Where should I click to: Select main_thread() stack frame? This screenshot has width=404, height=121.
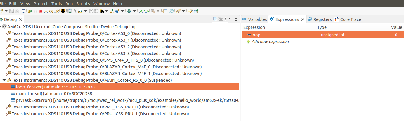pos(54,94)
